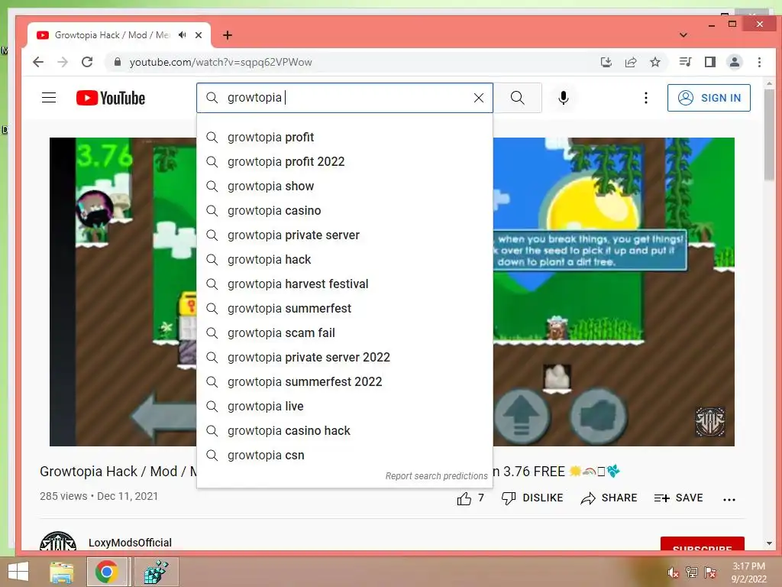Open the tab search chevron
The height and width of the screenshot is (587, 782).
tap(683, 35)
